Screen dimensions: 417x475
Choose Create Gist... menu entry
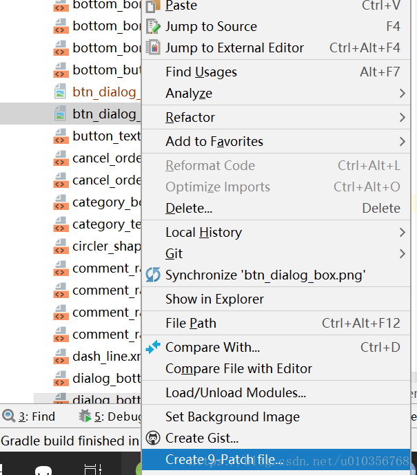[x=276, y=438]
